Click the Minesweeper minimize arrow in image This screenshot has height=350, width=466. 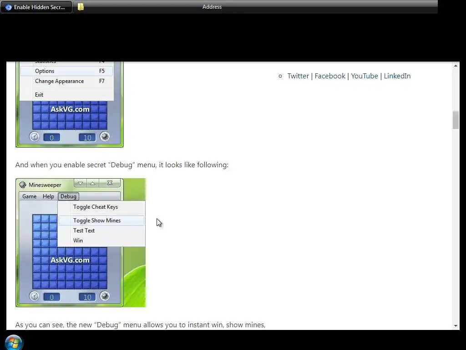80,183
